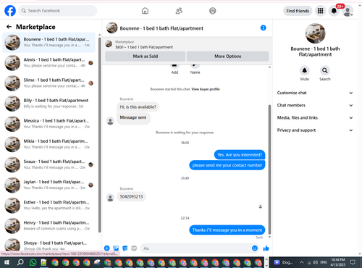
Task: Mute this chat with bell icon
Action: (x=305, y=70)
